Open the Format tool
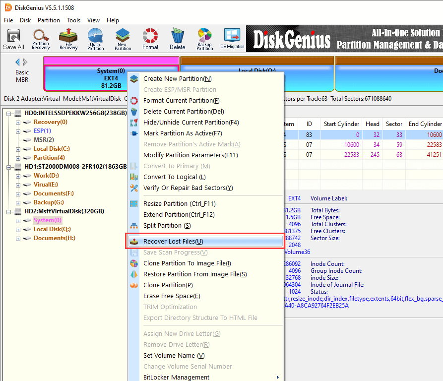Screen dimensions: 443x381 (x=149, y=39)
